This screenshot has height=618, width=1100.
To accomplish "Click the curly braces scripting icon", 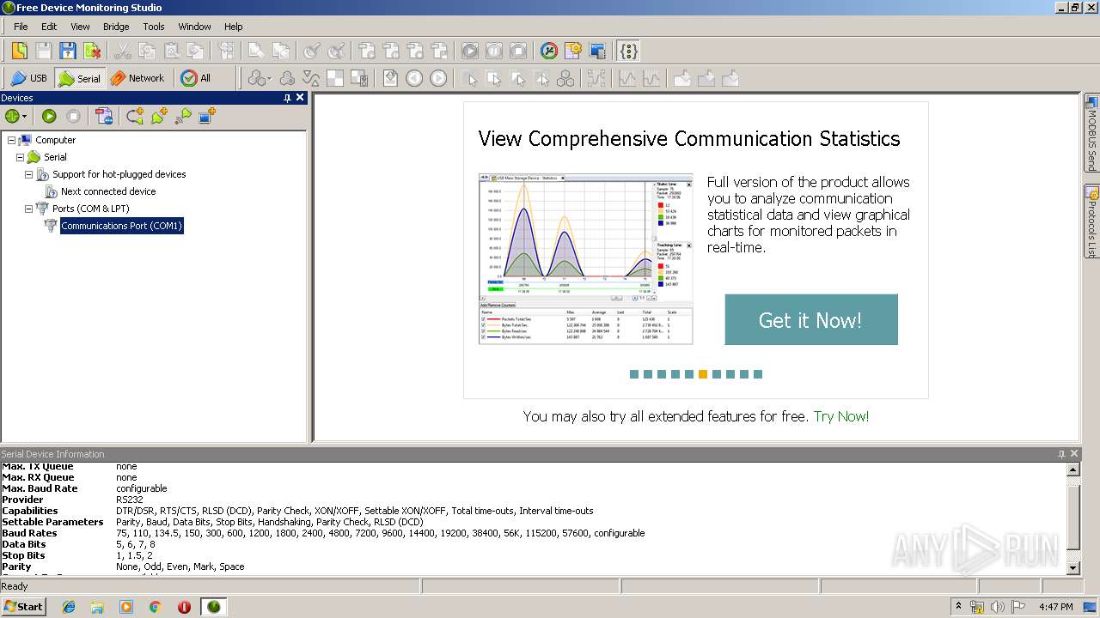I will pos(628,51).
